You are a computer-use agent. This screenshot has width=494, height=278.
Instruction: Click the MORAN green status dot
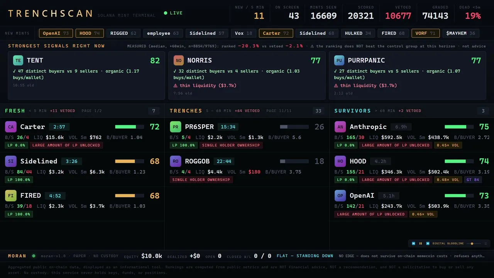tap(34, 256)
